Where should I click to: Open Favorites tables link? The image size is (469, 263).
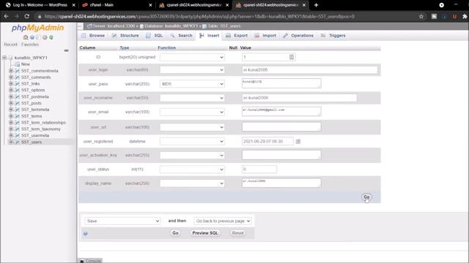click(x=30, y=45)
